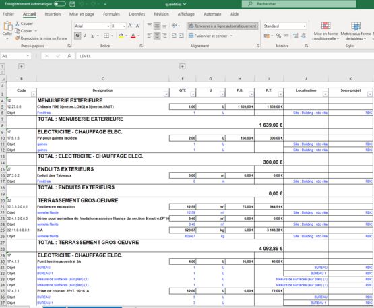This screenshot has width=374, height=308.
Task: Open the P.U. column filter dropdown
Action: (251, 94)
